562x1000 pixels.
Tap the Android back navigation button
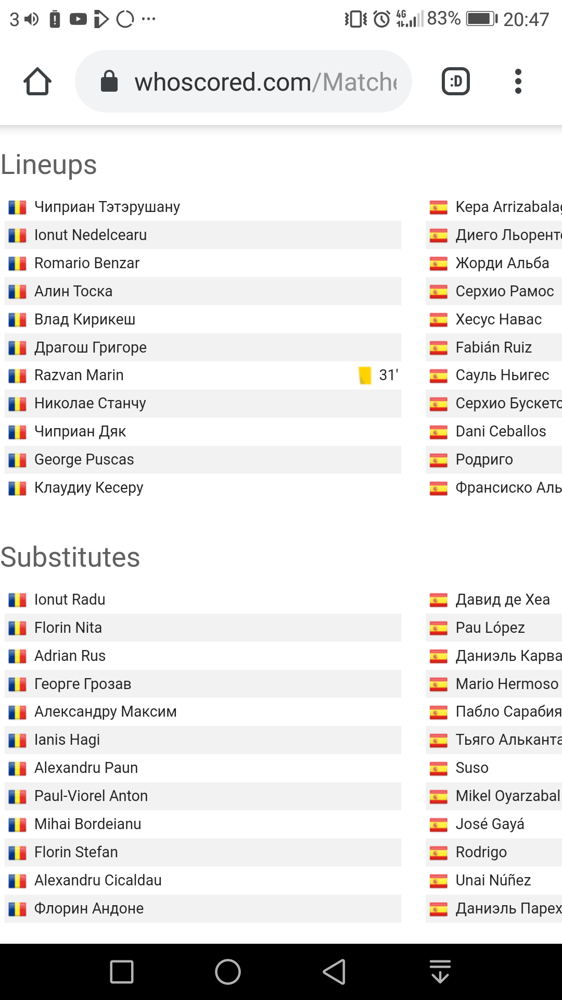(334, 972)
